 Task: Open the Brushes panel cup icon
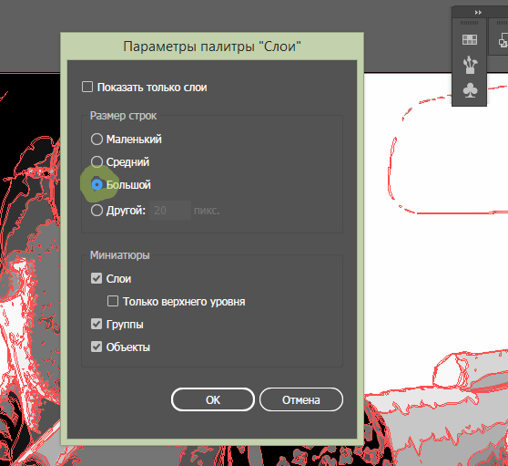470,65
